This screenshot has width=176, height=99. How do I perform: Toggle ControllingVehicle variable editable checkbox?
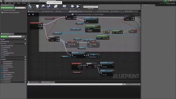(25, 63)
